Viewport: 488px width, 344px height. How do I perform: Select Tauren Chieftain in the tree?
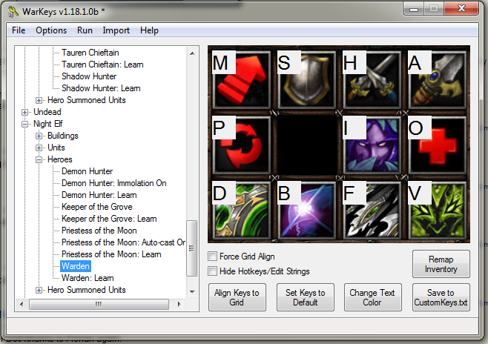[x=90, y=53]
